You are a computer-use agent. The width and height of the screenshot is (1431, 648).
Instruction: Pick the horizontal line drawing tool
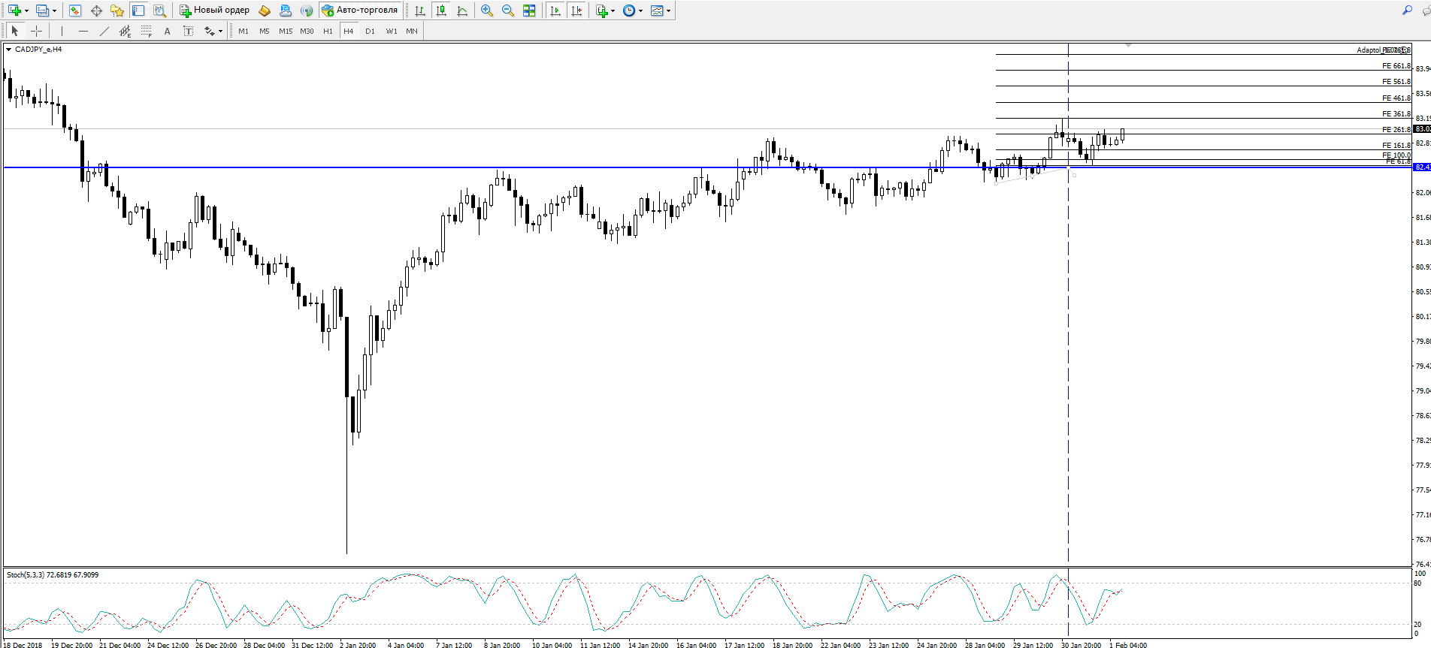pyautogui.click(x=83, y=31)
